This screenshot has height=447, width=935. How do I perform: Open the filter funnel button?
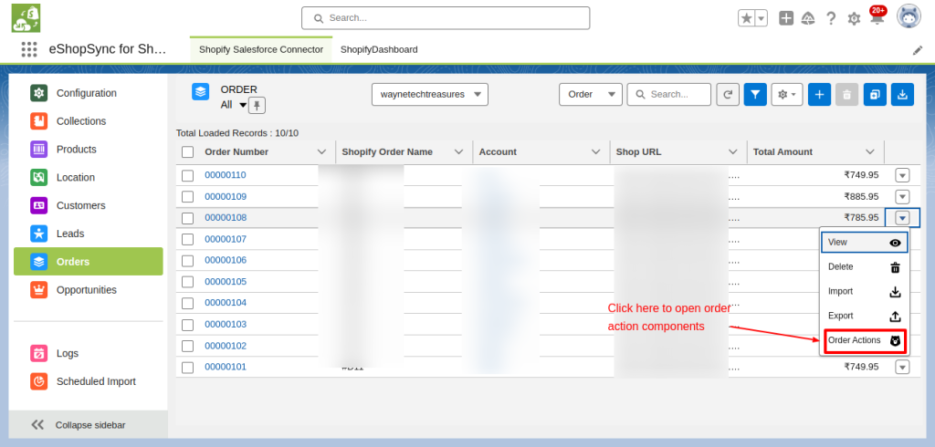pyautogui.click(x=755, y=94)
